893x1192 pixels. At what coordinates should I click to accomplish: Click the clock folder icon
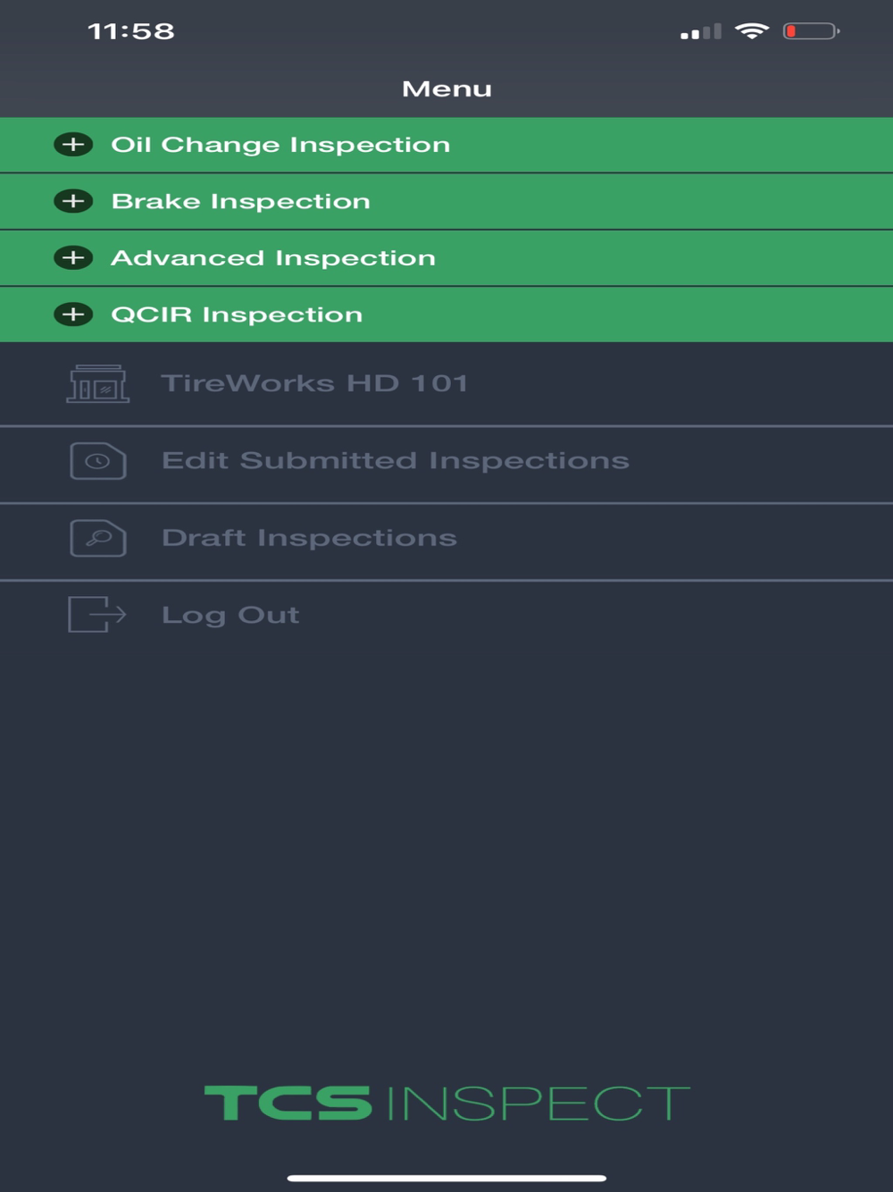pos(98,461)
